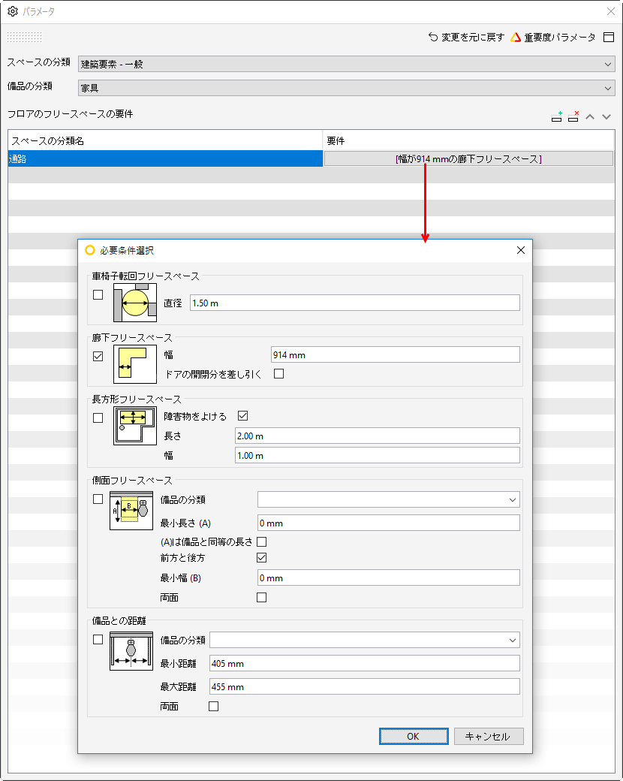Open 重要度パラメータ severity settings
Screen dimensions: 623x781
coord(552,38)
